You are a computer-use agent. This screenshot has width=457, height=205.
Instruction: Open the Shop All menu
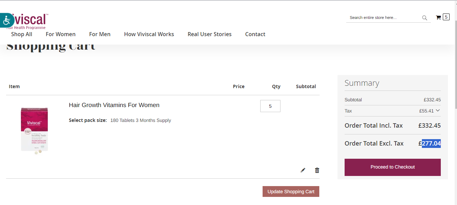pyautogui.click(x=22, y=34)
